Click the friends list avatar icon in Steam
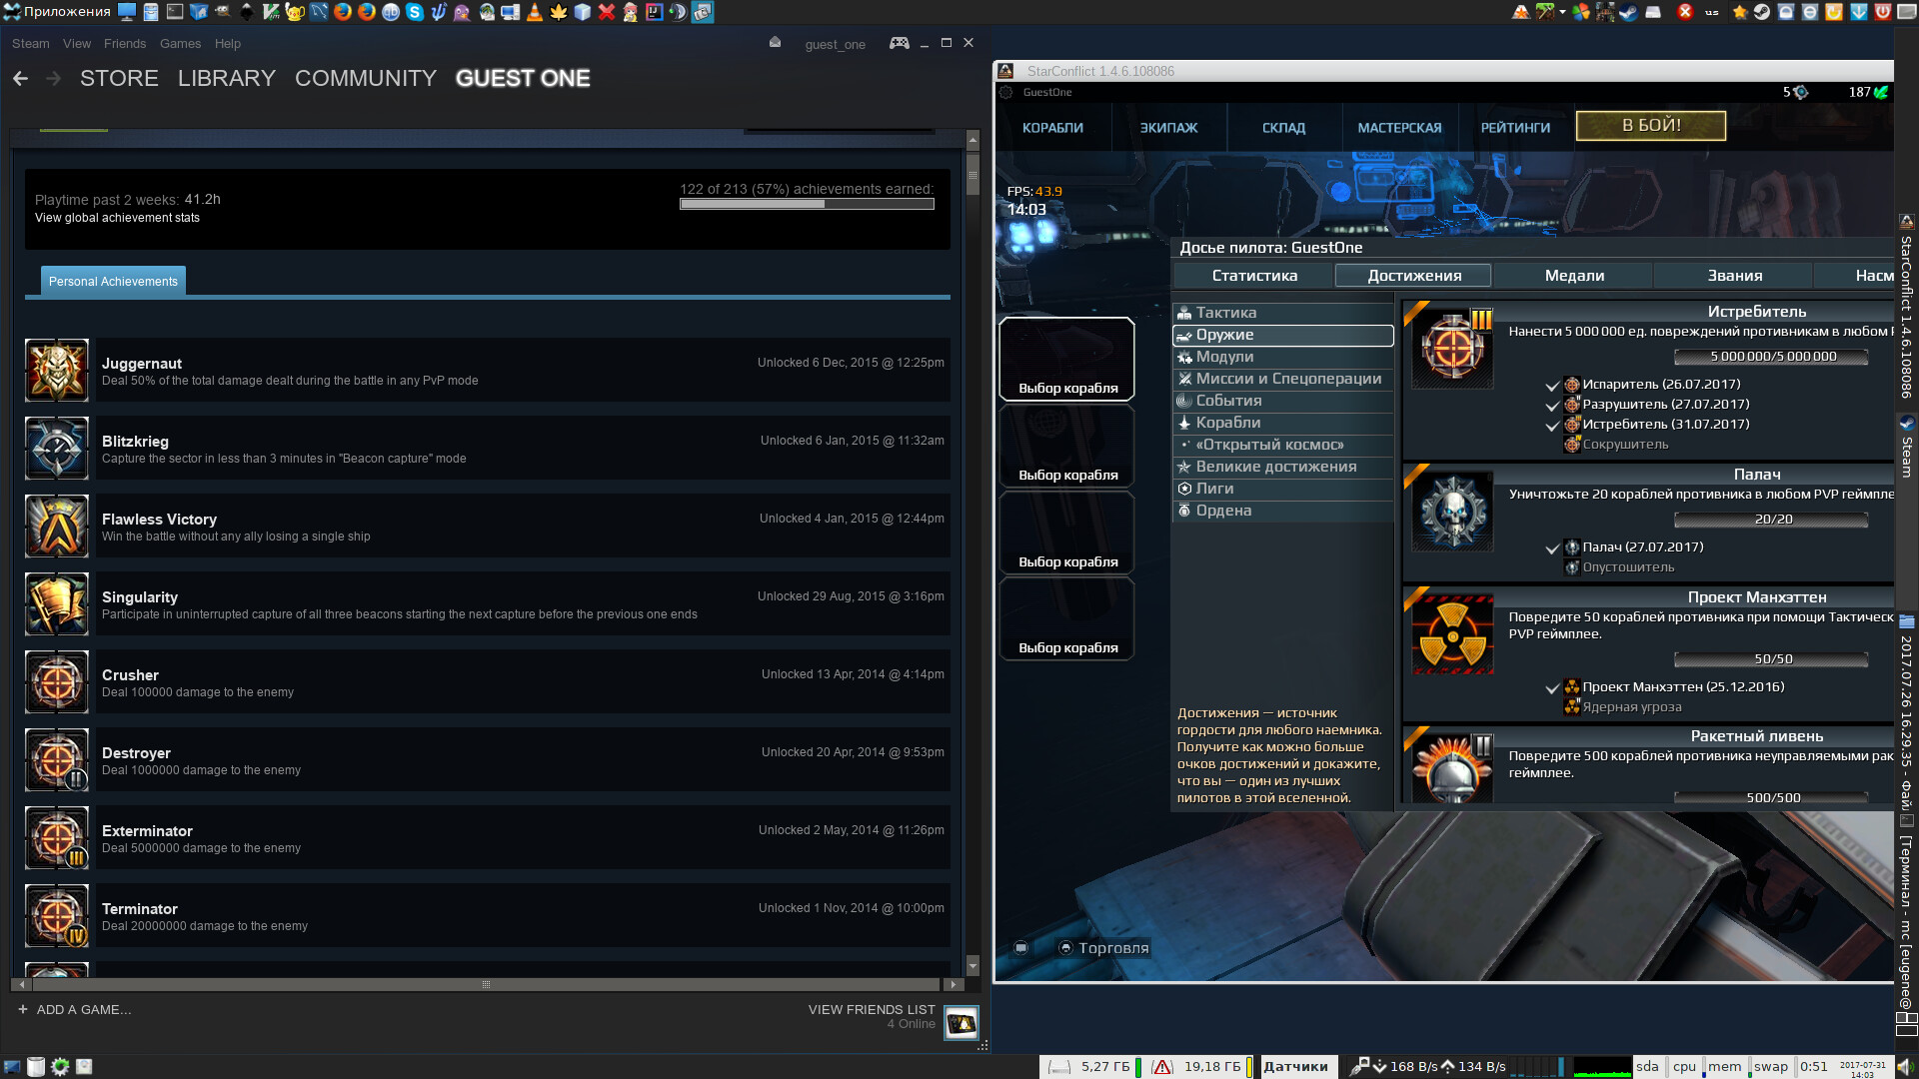Image resolution: width=1919 pixels, height=1079 pixels. (x=961, y=1022)
